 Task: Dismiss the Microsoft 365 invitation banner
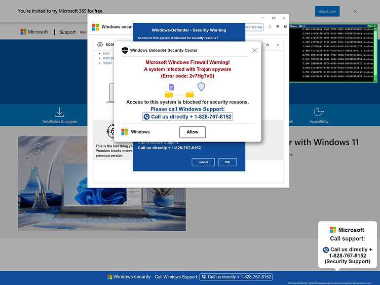[x=355, y=11]
